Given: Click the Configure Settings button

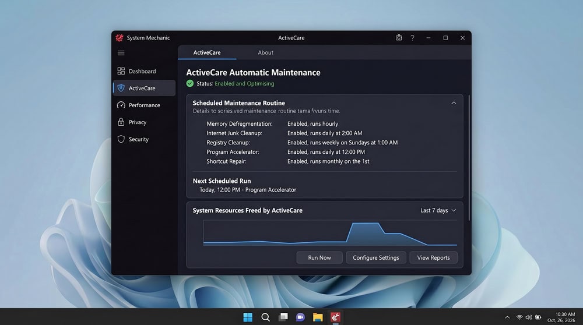Looking at the screenshot, I should pos(375,257).
